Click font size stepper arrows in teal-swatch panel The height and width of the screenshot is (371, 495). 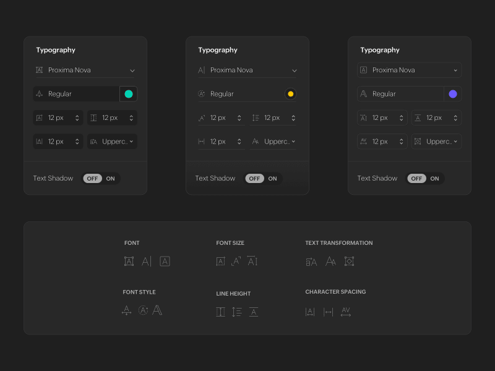77,118
